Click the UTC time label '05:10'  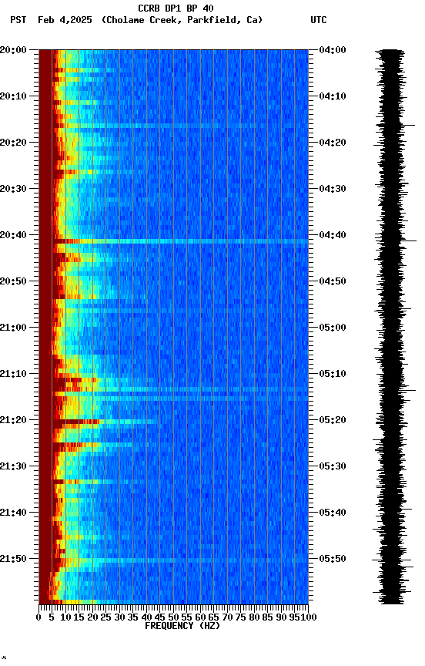coord(333,374)
